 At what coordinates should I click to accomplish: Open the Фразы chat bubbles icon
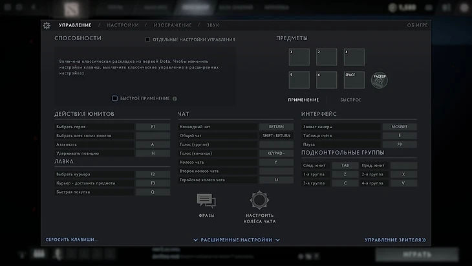pyautogui.click(x=206, y=201)
